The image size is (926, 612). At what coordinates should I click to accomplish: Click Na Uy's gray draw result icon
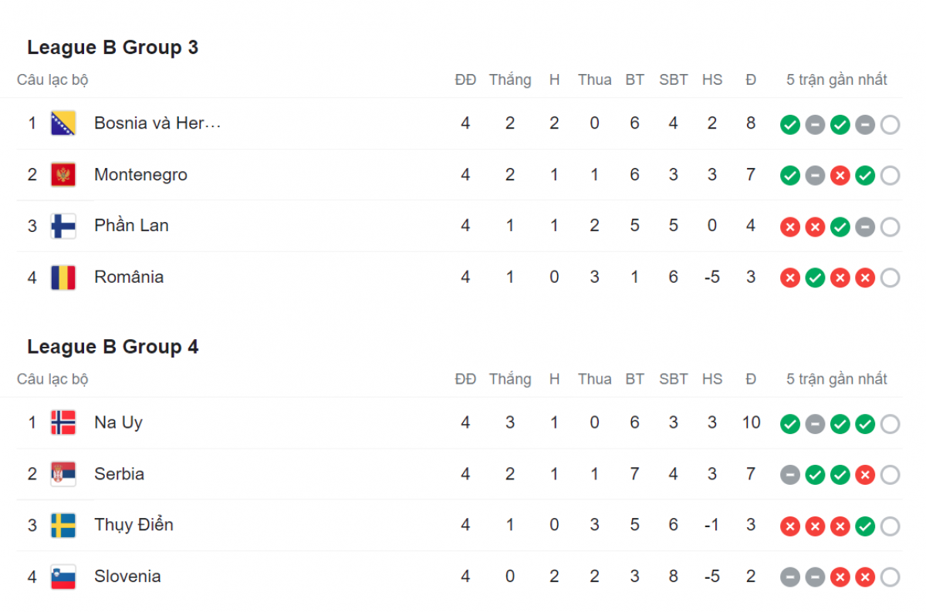click(x=815, y=423)
